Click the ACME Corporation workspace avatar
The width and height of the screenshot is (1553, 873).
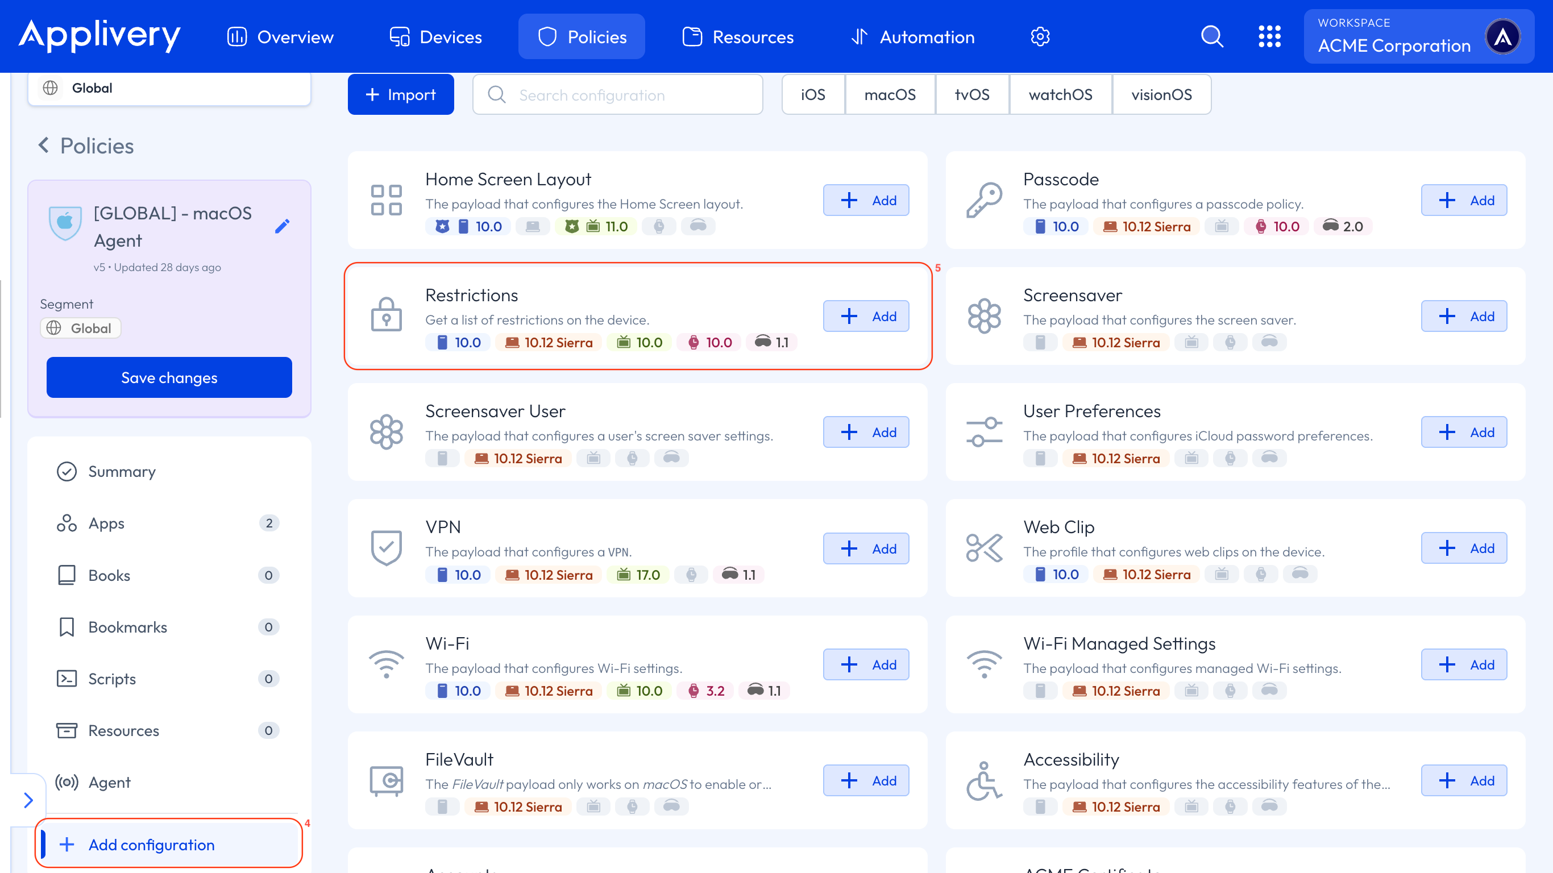click(1502, 37)
